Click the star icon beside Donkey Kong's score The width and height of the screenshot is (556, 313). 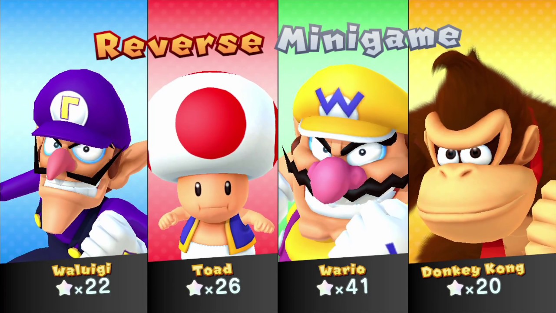click(455, 288)
